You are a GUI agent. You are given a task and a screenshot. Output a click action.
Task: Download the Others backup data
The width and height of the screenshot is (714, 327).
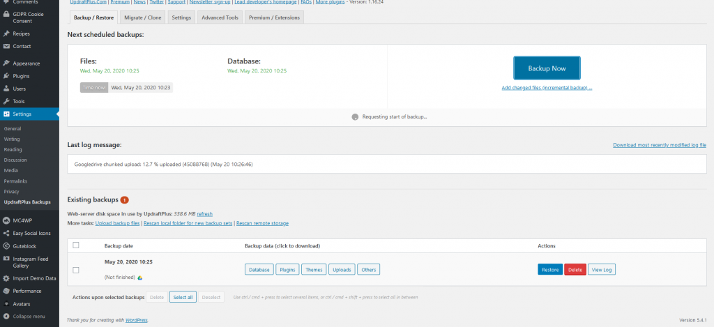click(x=368, y=270)
